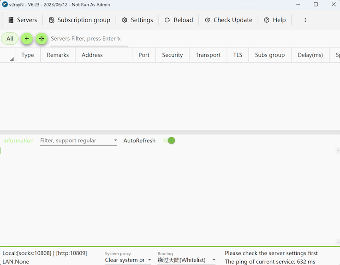Click the log scroll-down arrow

click(x=338, y=241)
